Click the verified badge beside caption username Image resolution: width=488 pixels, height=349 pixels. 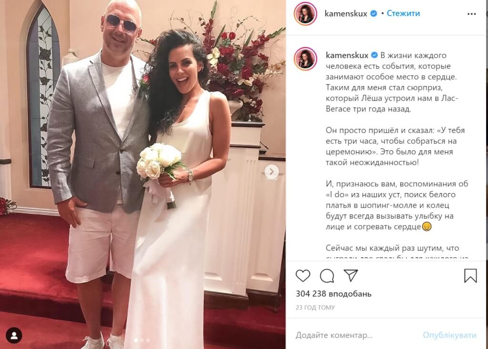(x=375, y=55)
